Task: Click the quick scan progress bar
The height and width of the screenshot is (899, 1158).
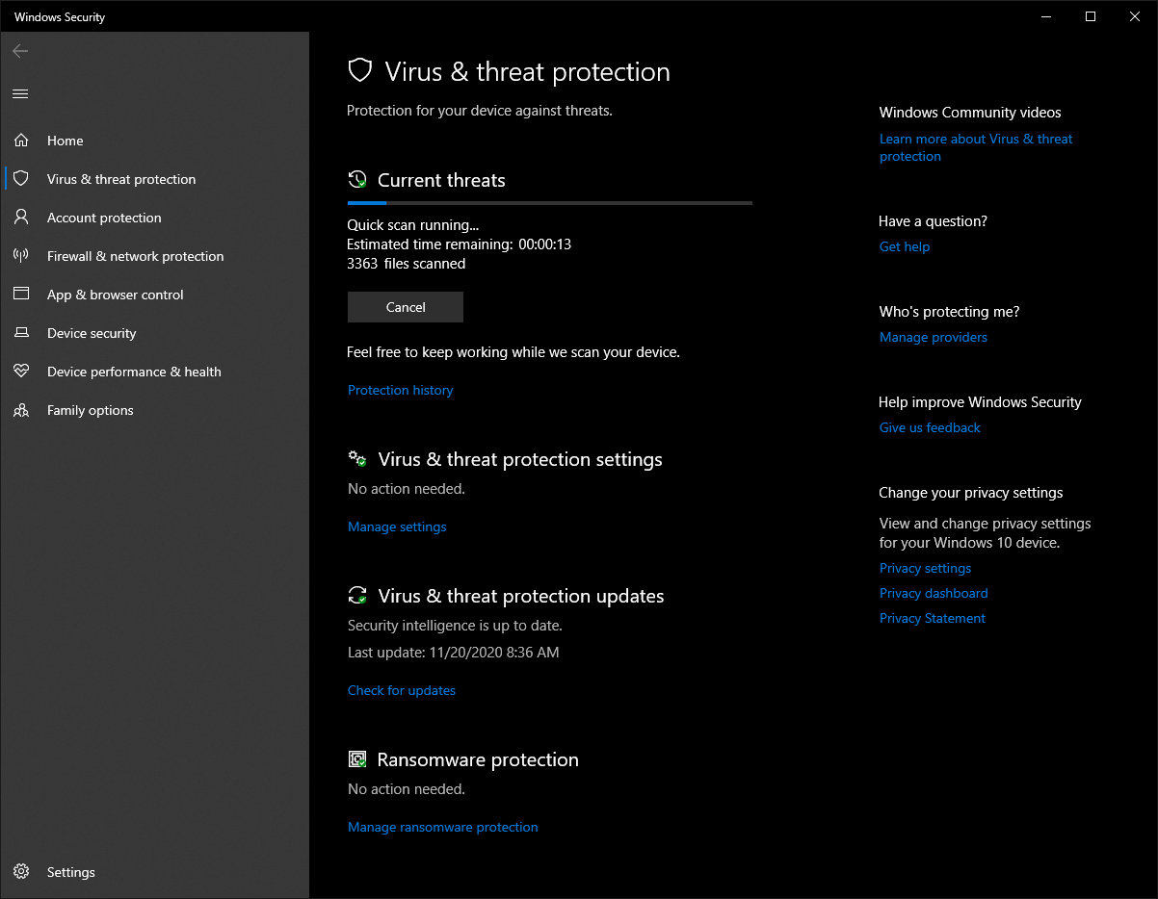Action: pyautogui.click(x=549, y=203)
